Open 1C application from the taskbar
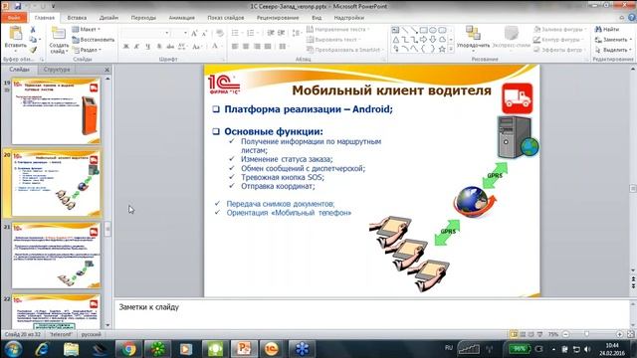The width and height of the screenshot is (637, 358). pyautogui.click(x=272, y=349)
